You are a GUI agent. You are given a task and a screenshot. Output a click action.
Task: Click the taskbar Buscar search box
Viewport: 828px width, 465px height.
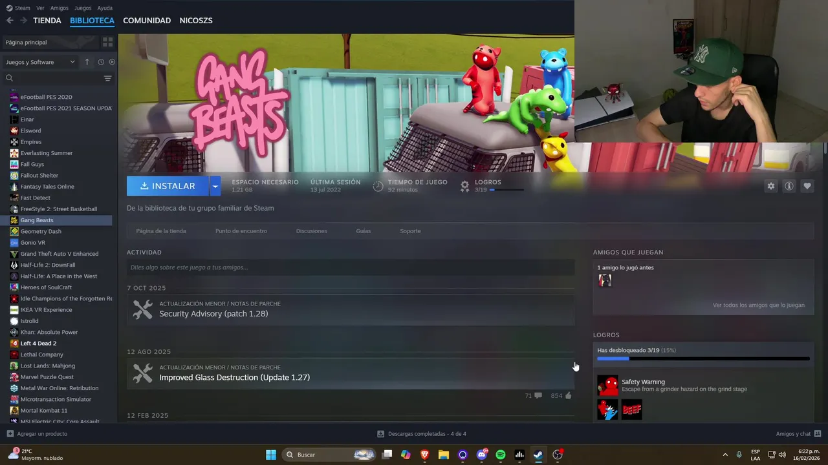coord(330,455)
